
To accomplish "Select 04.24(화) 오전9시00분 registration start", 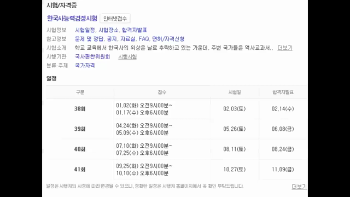I will click(x=144, y=126).
